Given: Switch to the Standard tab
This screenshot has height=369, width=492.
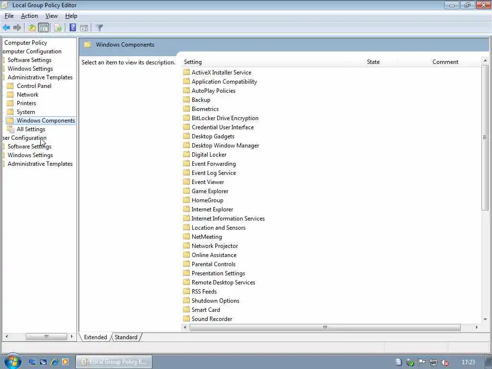Looking at the screenshot, I should click(126, 337).
